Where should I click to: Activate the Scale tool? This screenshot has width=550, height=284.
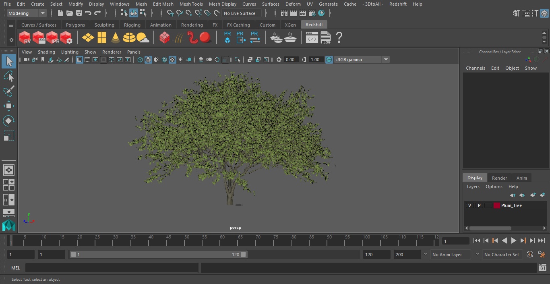tap(8, 136)
